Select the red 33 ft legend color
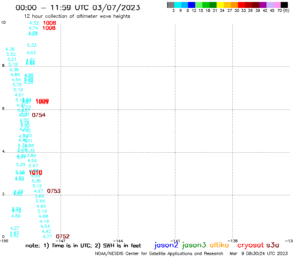This screenshot has width=293, height=257. click(242, 5)
